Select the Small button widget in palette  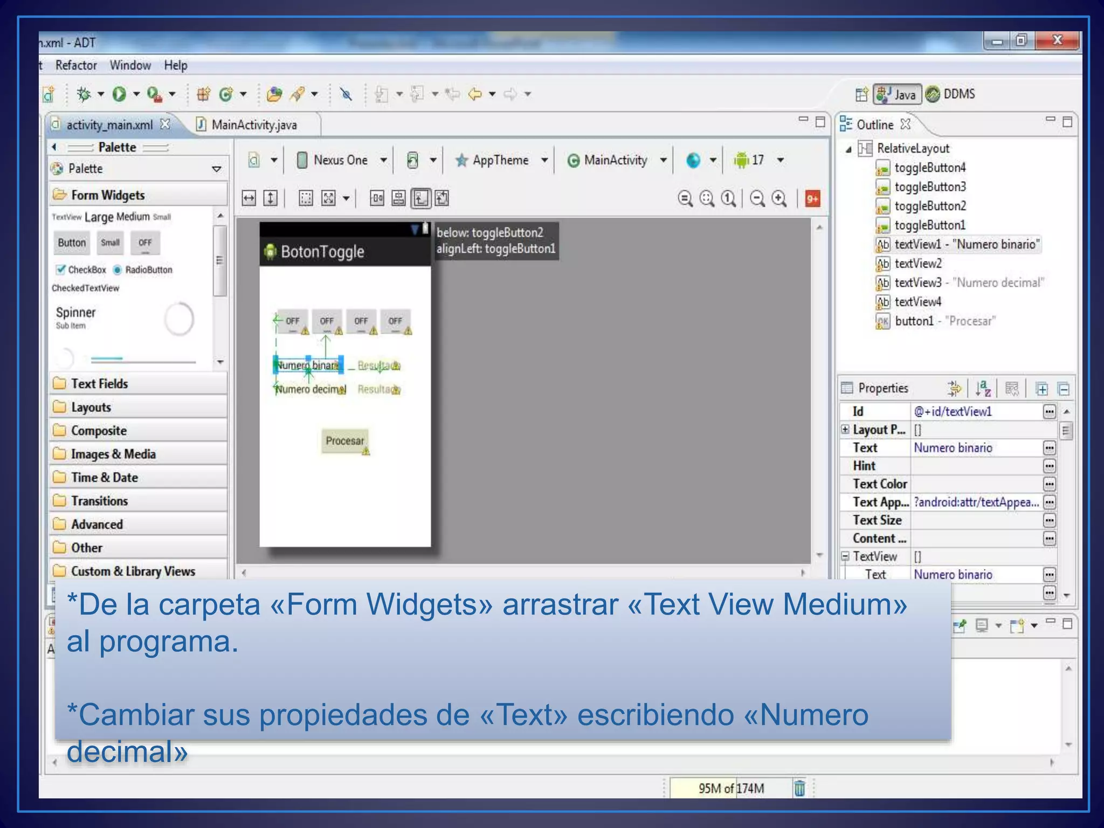point(110,243)
